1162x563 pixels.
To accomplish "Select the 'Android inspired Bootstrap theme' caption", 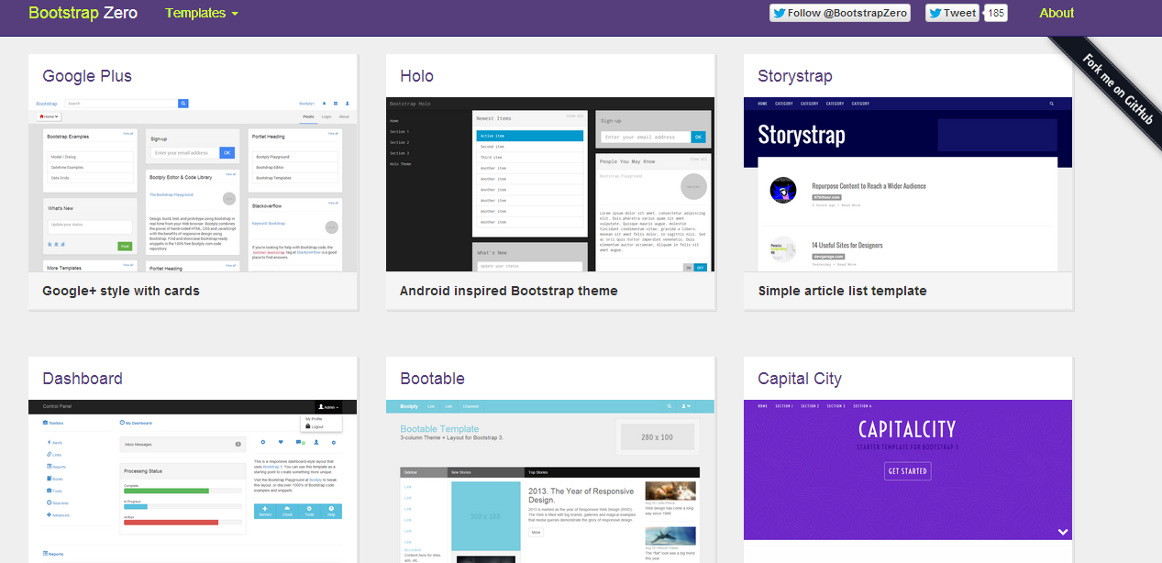I will pos(509,291).
